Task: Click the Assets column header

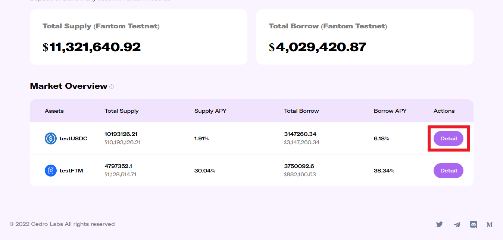Action: pyautogui.click(x=54, y=111)
